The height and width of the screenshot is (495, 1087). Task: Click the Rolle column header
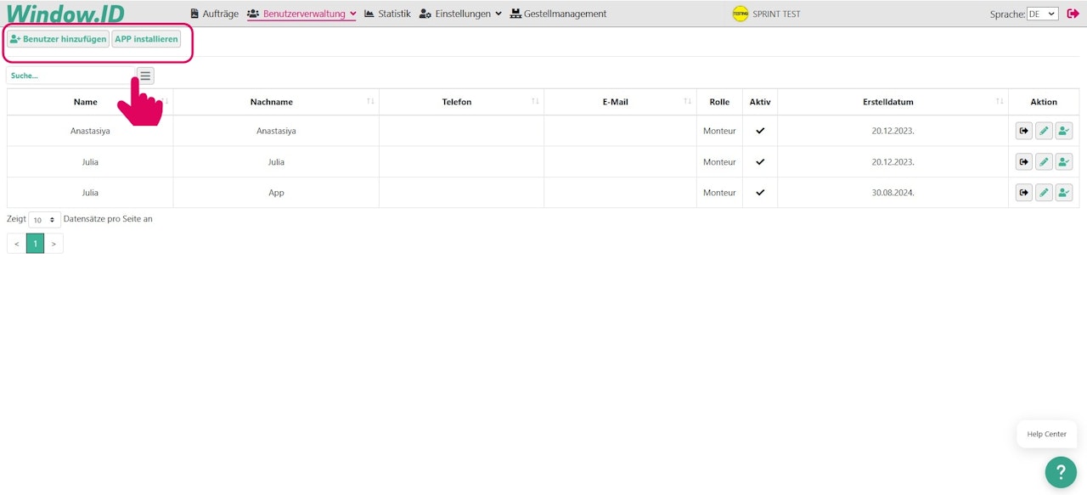tap(719, 102)
